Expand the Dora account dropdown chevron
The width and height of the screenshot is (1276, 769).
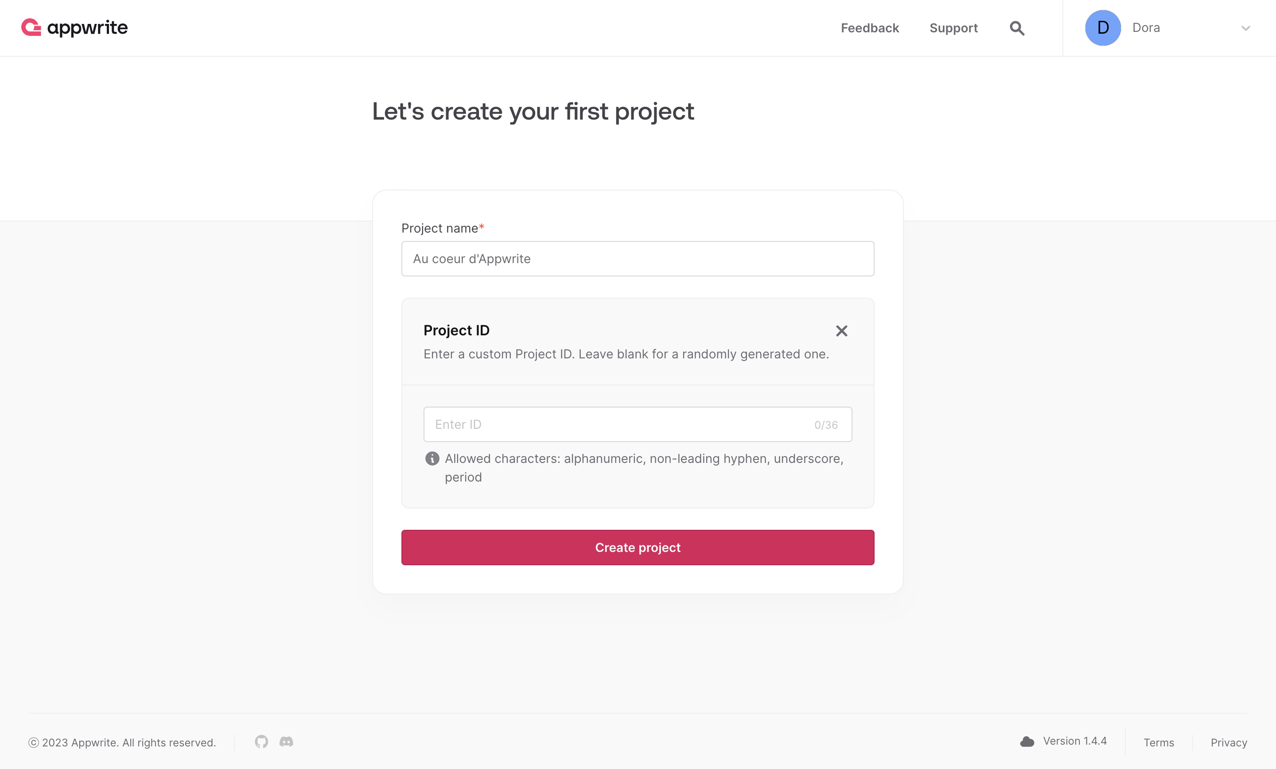tap(1245, 28)
